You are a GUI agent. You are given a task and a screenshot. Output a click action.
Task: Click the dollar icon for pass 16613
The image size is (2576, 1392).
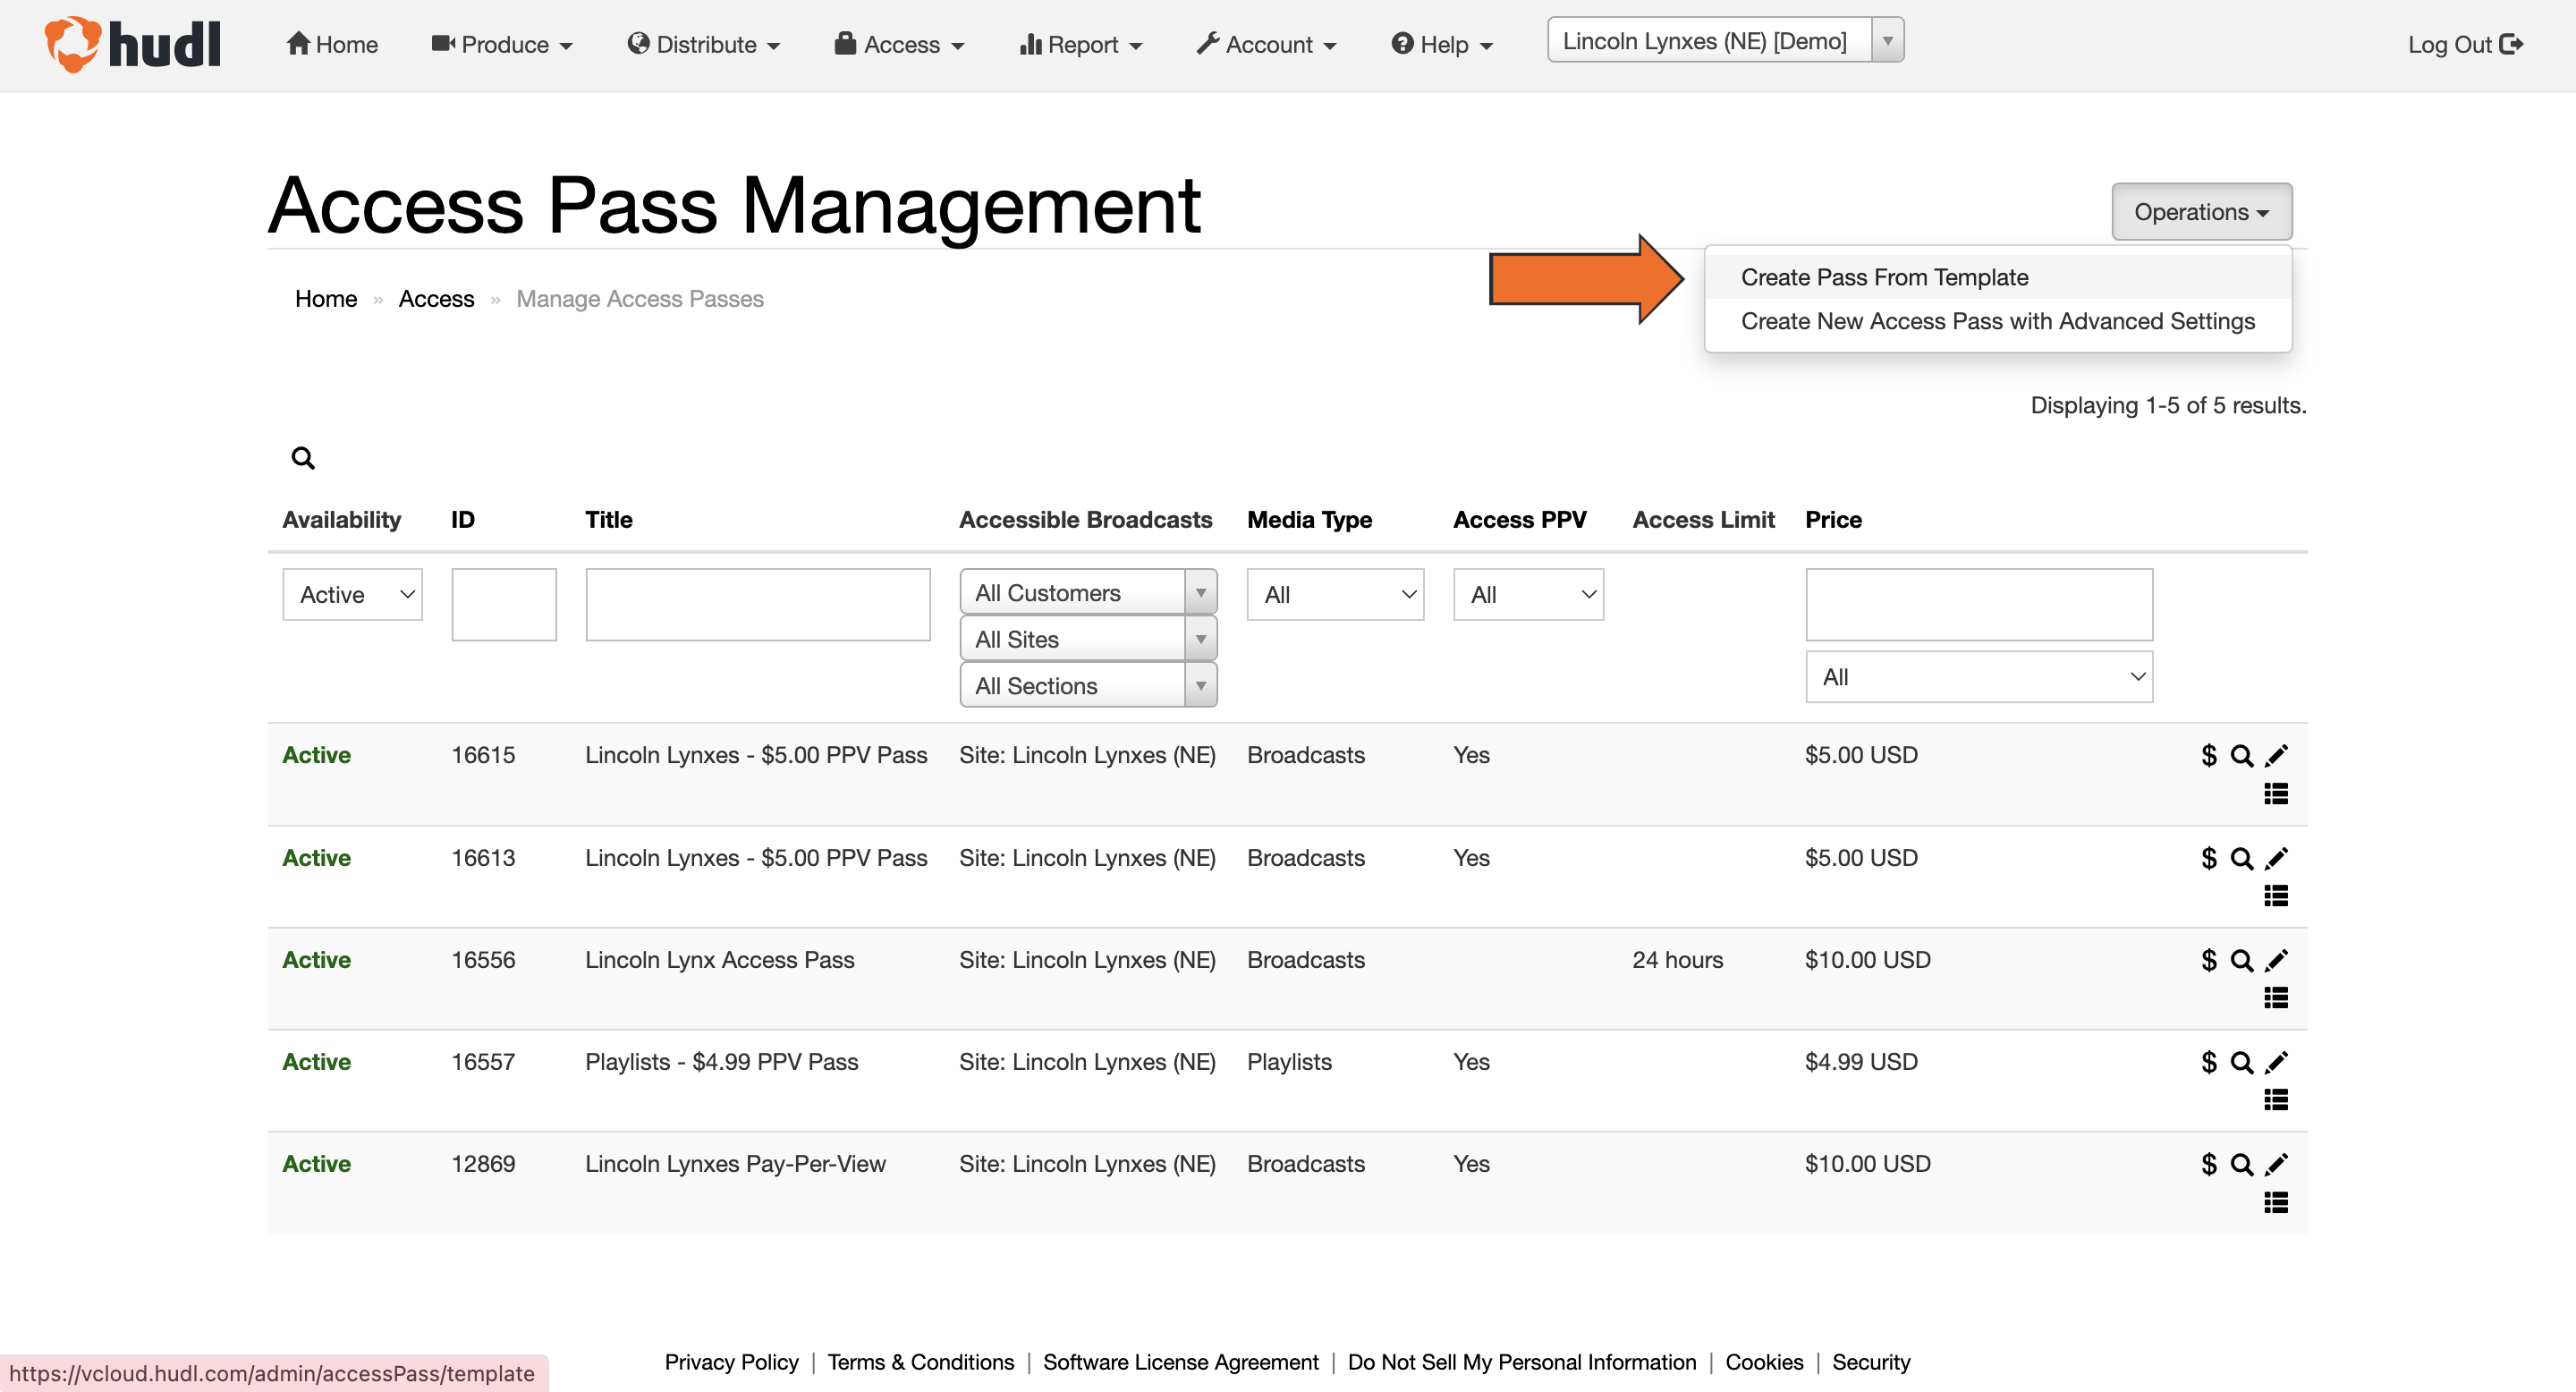(2208, 859)
